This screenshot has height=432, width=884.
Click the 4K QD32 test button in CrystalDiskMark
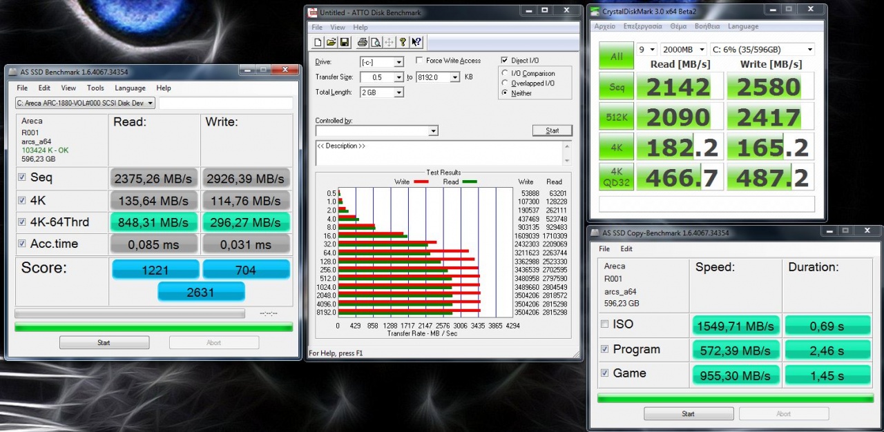click(616, 177)
